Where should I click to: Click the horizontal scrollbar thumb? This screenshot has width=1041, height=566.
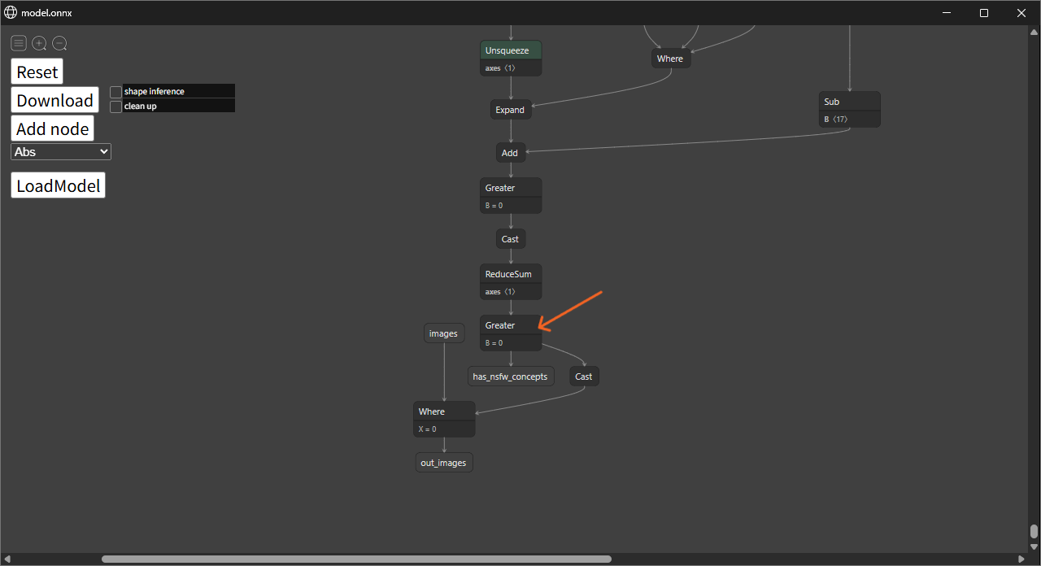pyautogui.click(x=356, y=559)
